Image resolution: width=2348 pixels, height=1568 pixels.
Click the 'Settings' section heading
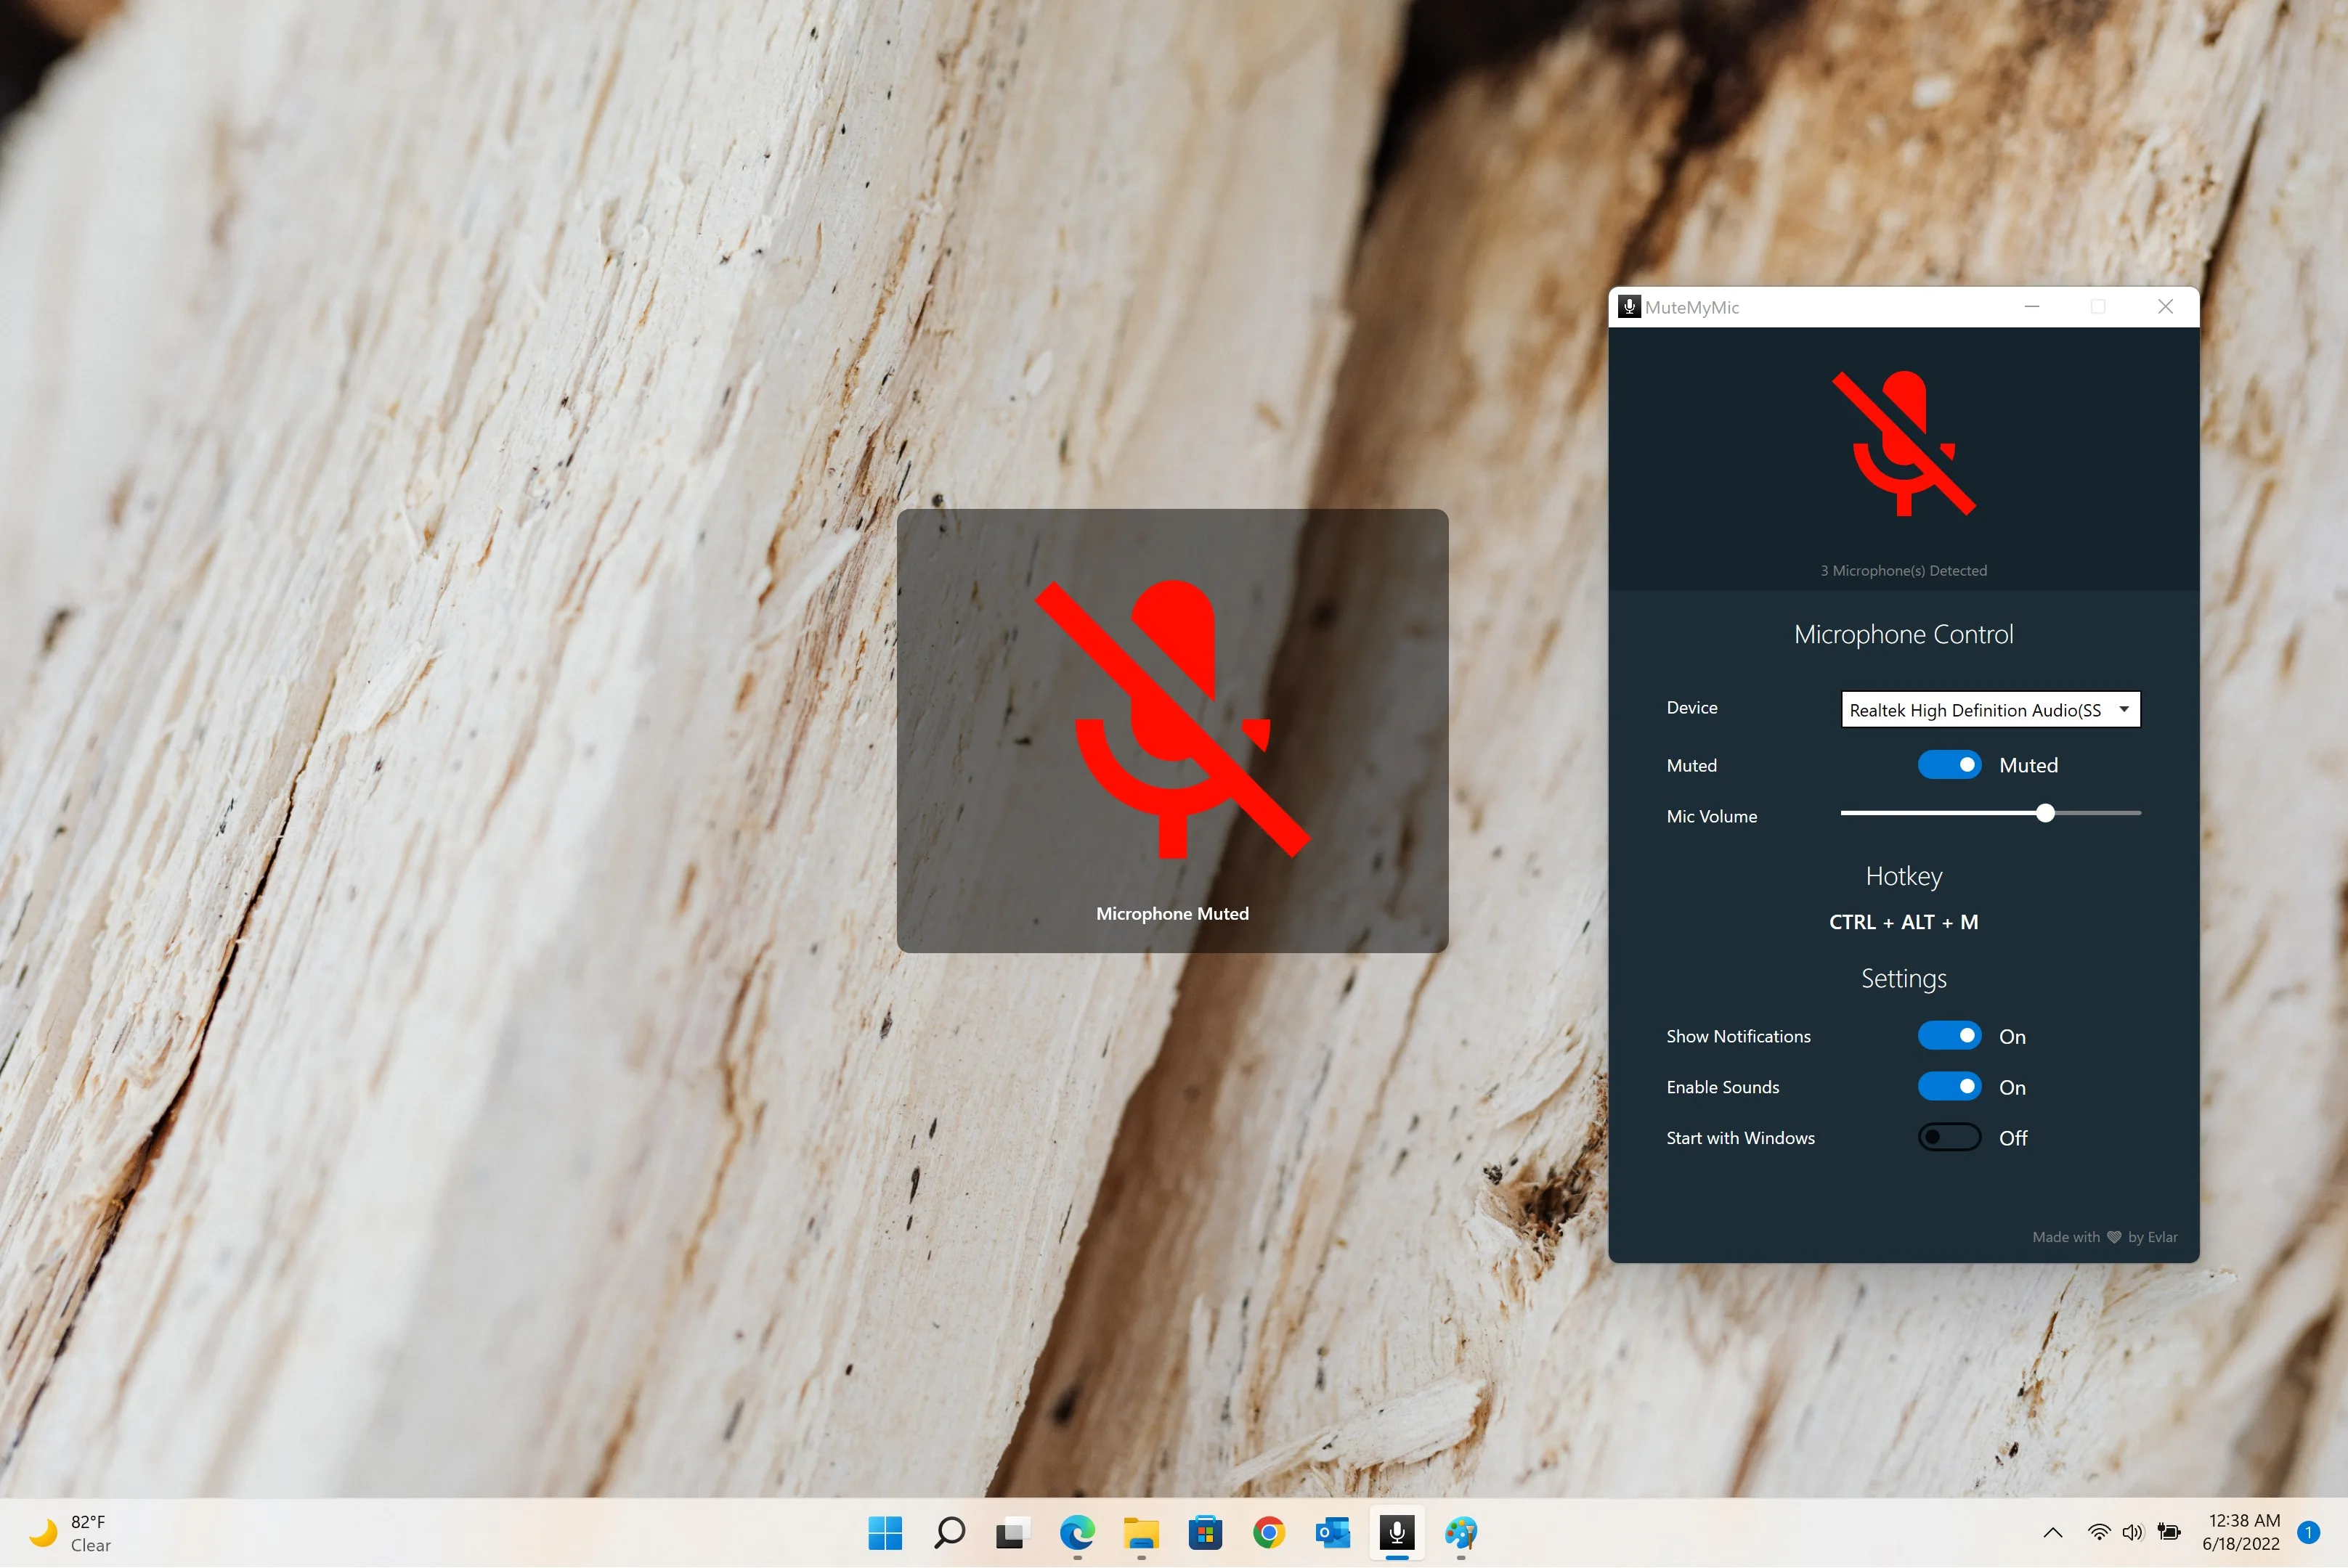[x=1903, y=978]
